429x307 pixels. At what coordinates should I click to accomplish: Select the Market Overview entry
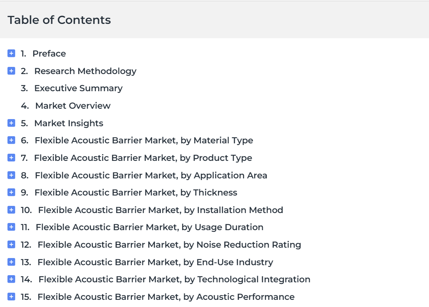73,106
